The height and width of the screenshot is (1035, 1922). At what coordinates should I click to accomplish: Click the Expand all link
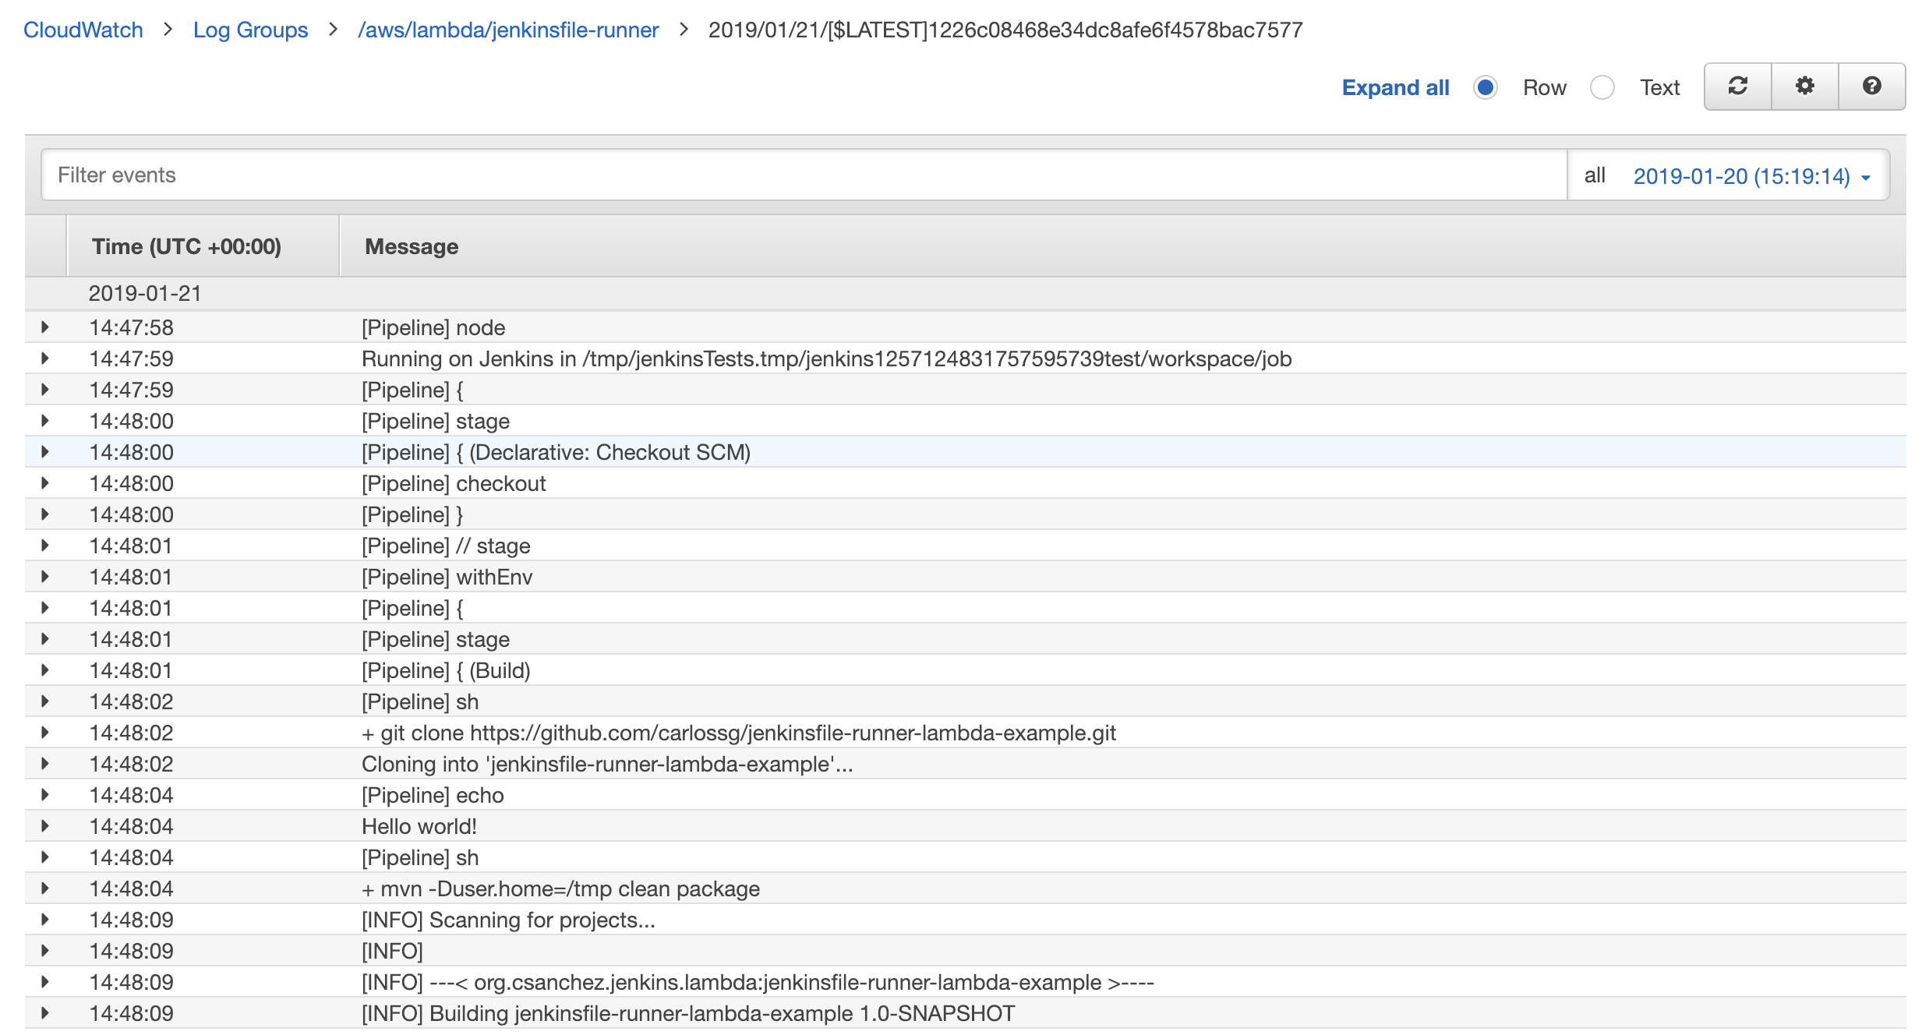1395,87
